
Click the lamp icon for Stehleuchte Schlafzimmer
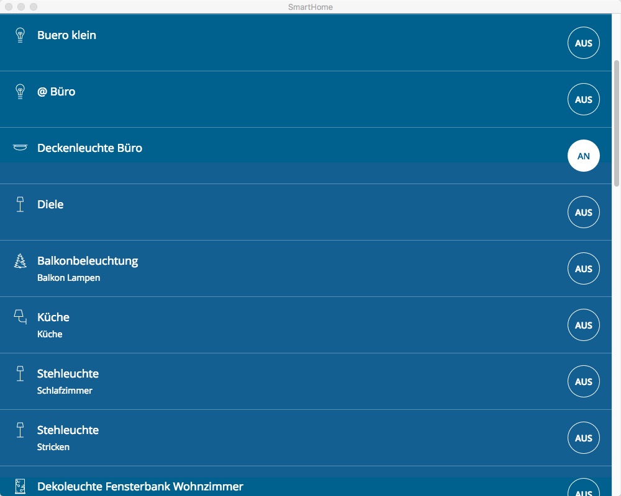pos(20,374)
